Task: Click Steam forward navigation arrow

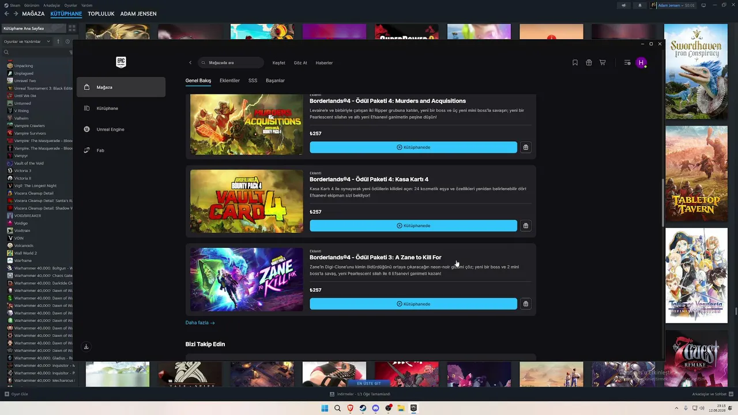Action: tap(16, 14)
